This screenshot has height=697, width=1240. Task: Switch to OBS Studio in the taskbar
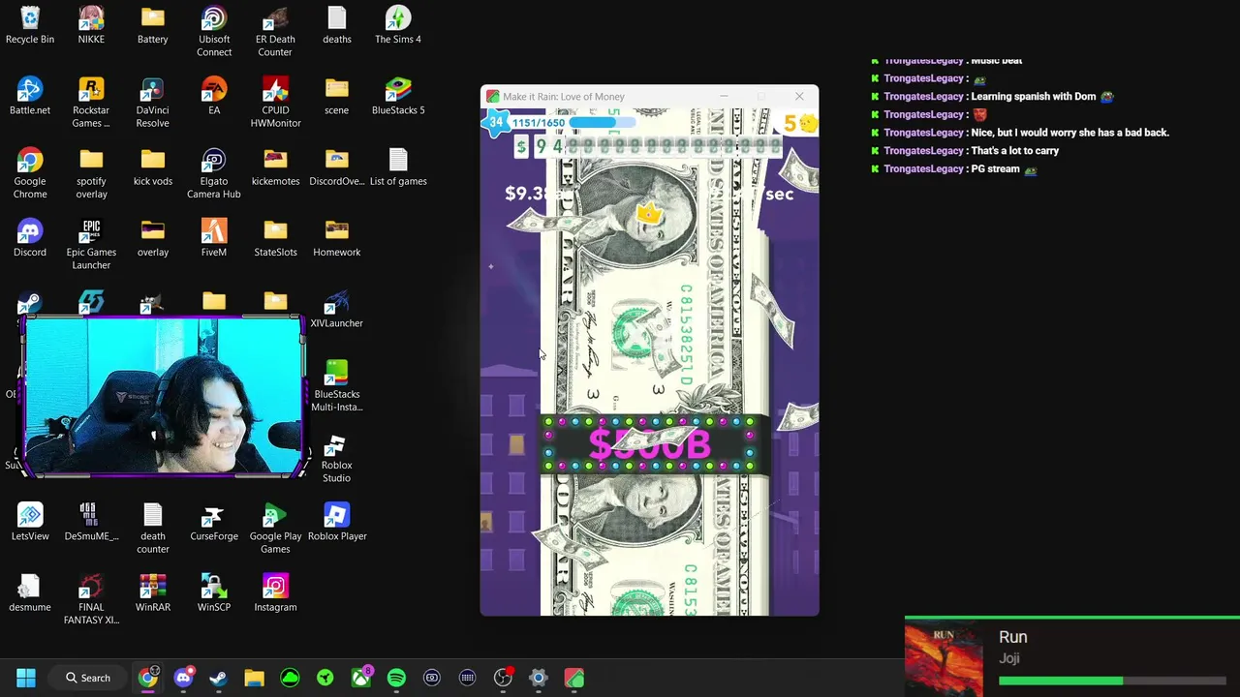click(x=503, y=678)
